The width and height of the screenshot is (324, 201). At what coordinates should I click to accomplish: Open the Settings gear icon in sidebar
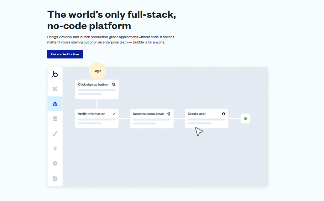(x=55, y=163)
